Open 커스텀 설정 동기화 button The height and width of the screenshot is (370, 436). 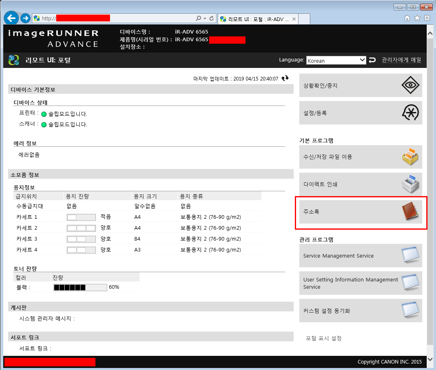point(361,311)
